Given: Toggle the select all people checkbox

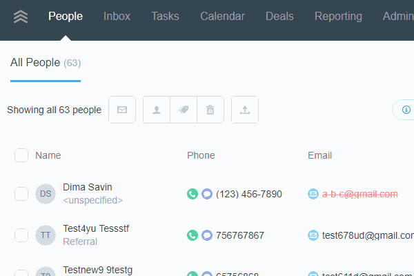Looking at the screenshot, I should click(21, 155).
